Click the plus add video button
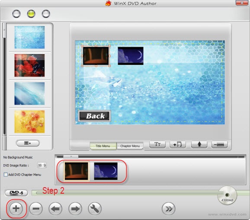 coord(16,208)
